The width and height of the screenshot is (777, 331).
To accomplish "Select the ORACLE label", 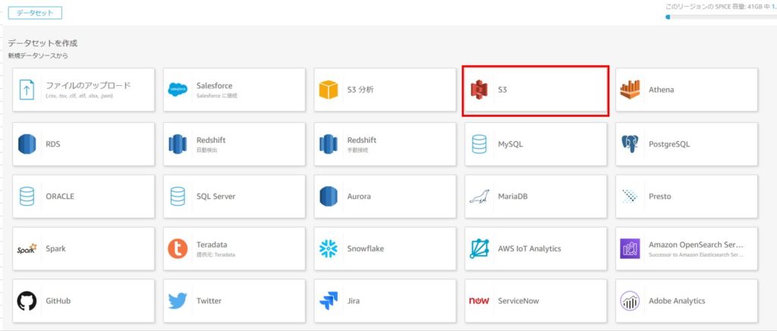I will tap(60, 196).
